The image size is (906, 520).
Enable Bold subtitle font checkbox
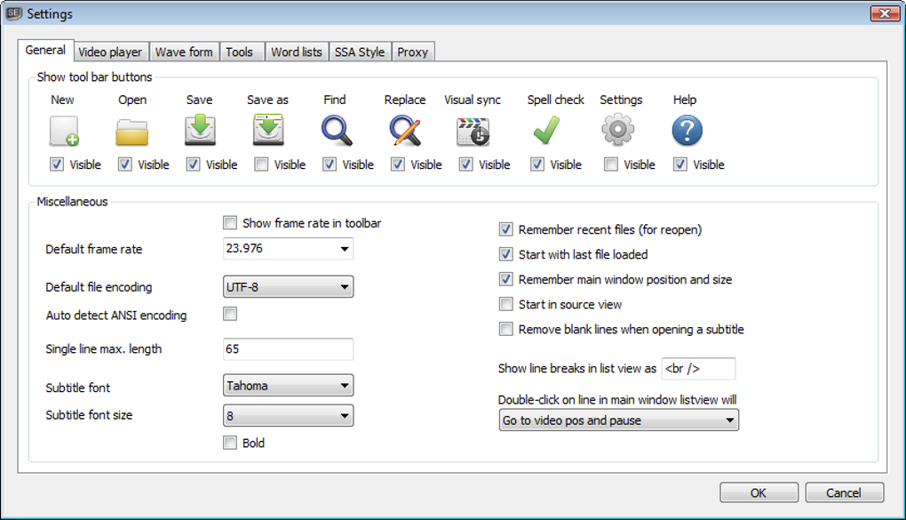click(229, 443)
